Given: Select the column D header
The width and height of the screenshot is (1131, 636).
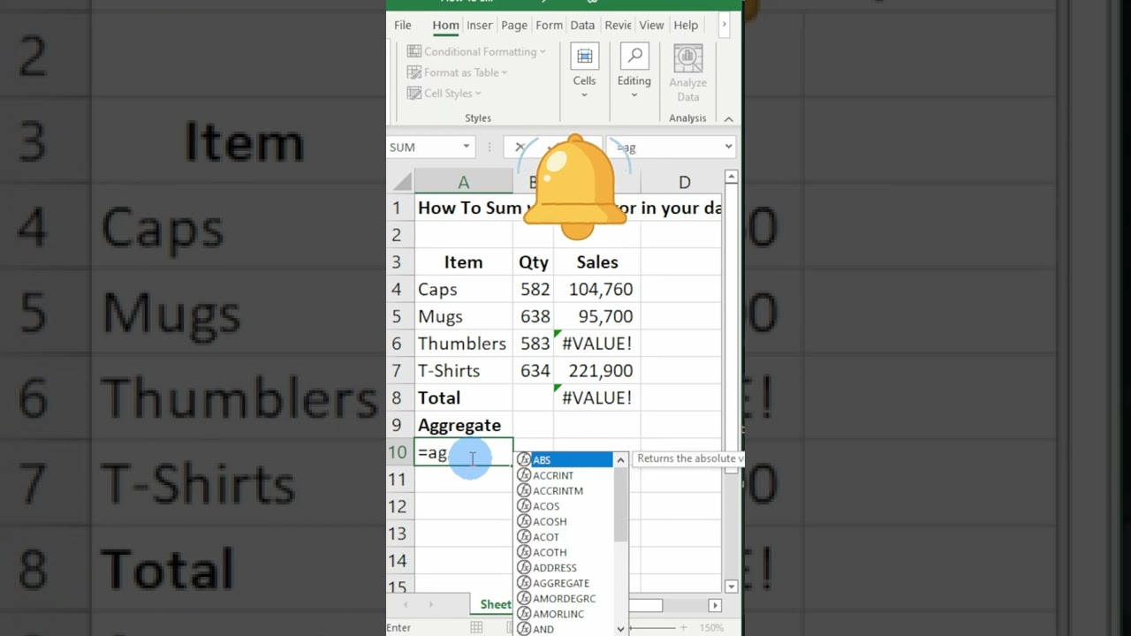Looking at the screenshot, I should tap(684, 183).
